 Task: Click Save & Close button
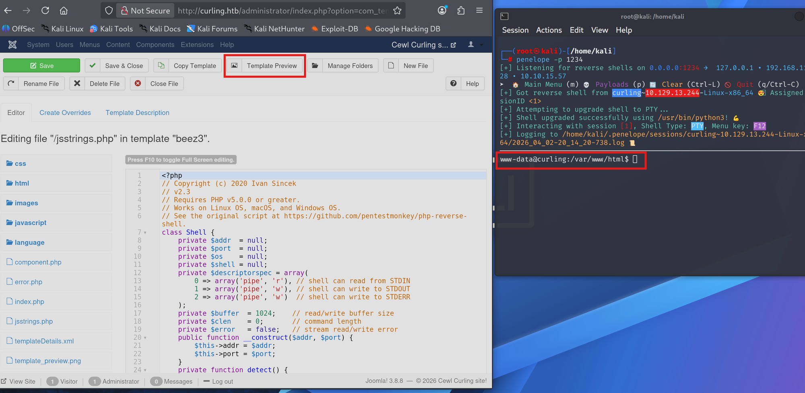pos(117,65)
